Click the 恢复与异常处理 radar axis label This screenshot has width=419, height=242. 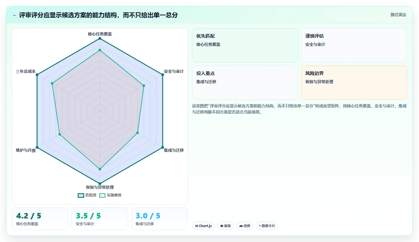[100, 187]
